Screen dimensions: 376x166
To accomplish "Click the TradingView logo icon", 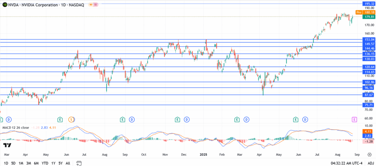I will (x=7, y=145).
